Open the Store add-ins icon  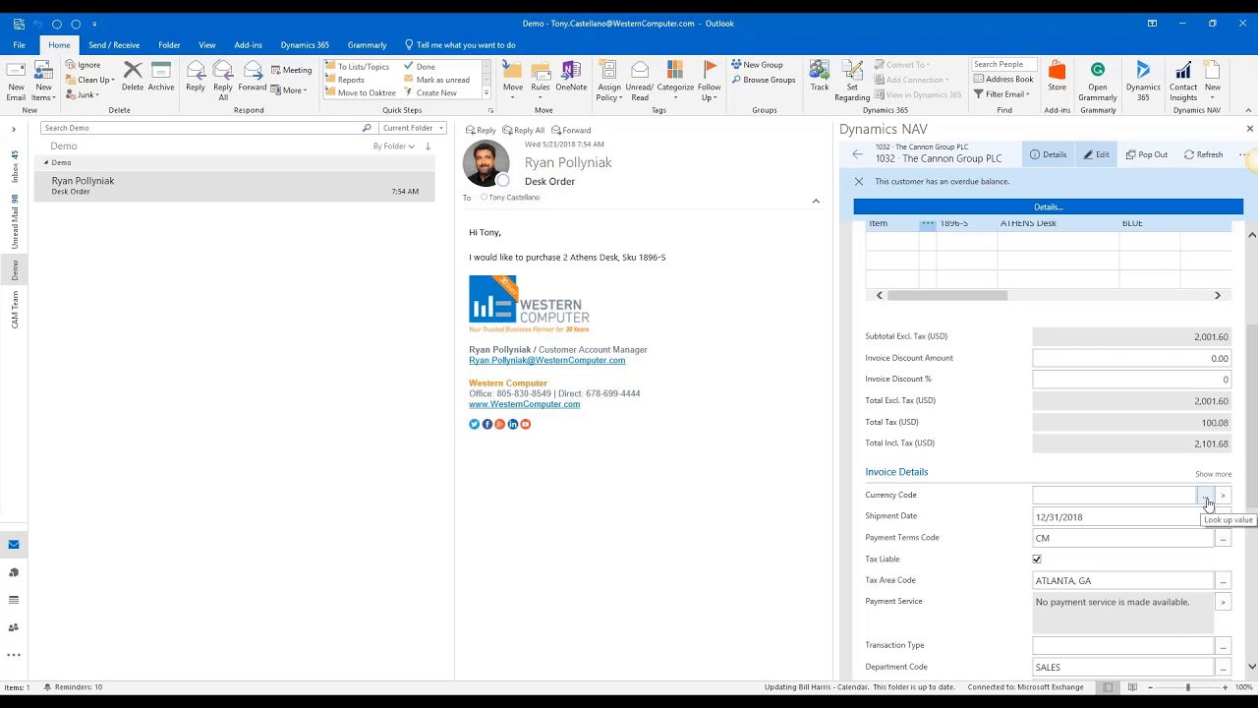click(x=1057, y=77)
